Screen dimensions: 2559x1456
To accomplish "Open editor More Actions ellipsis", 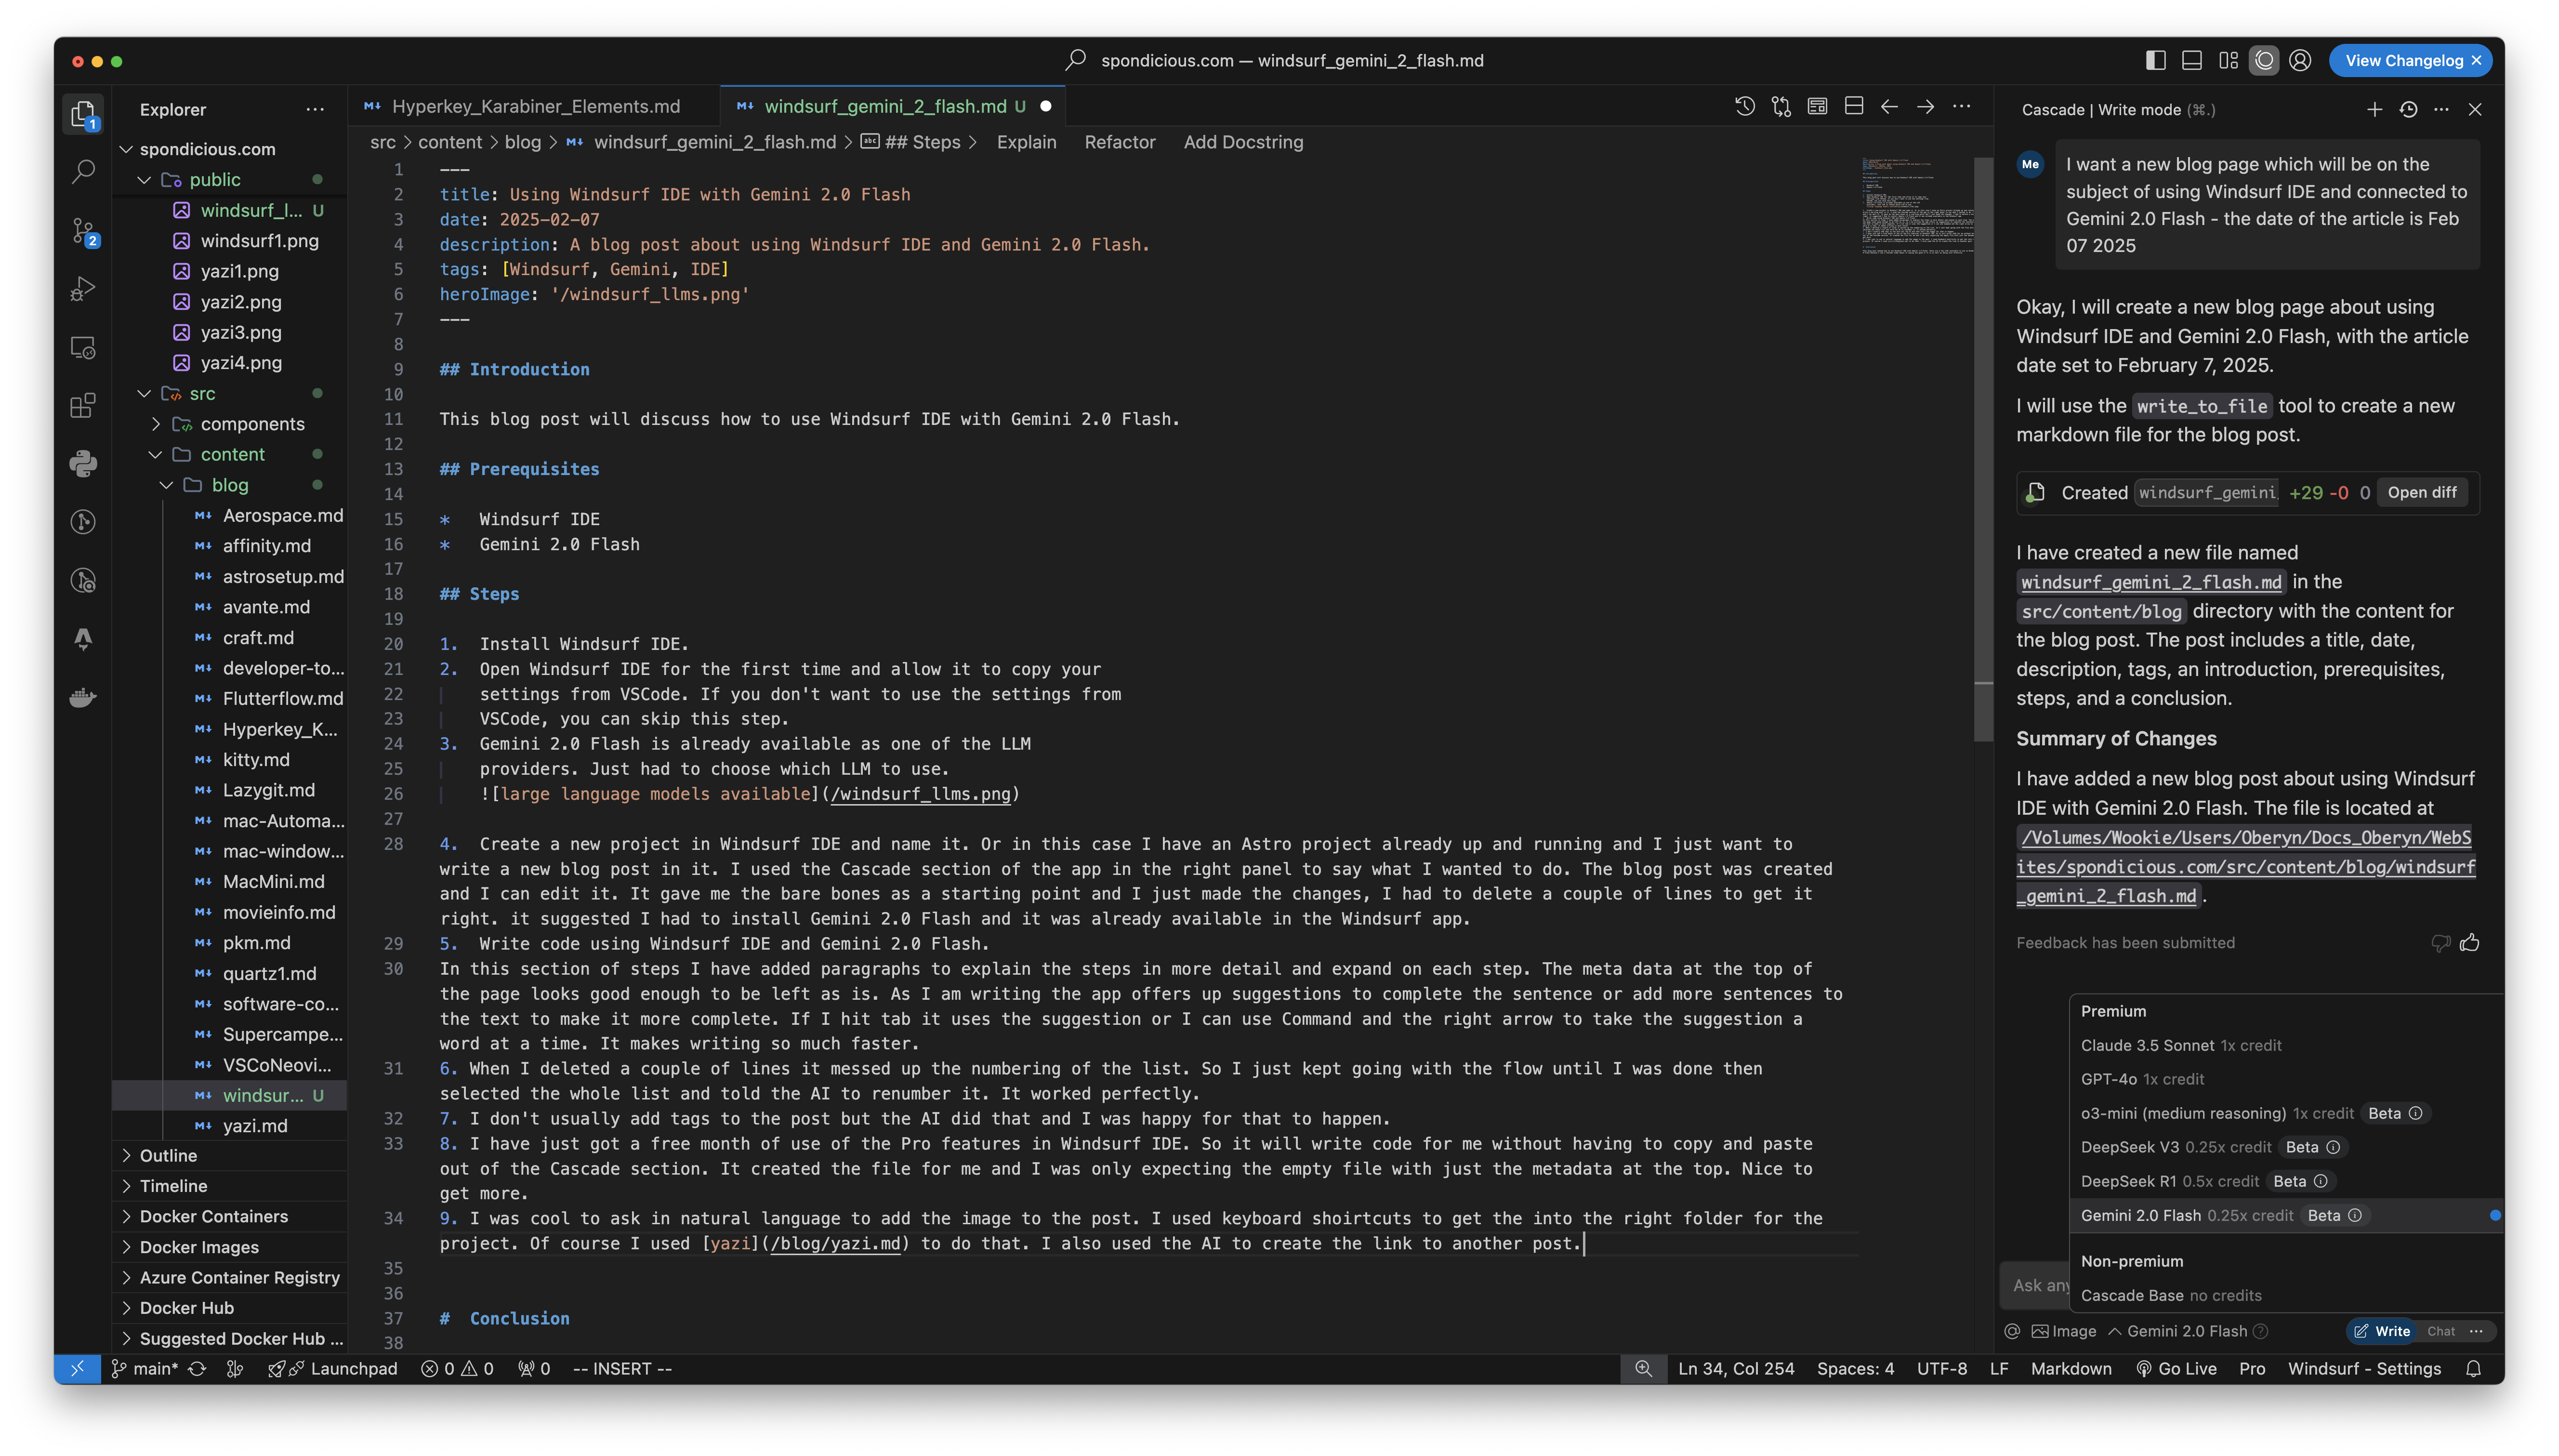I will [1961, 106].
